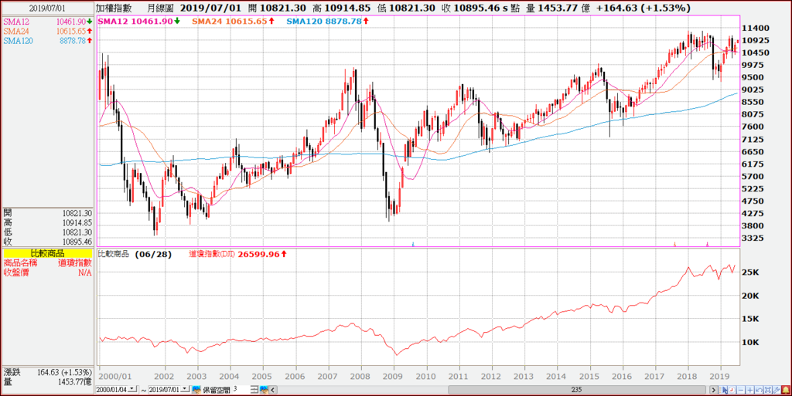The height and width of the screenshot is (396, 792).
Task: Click the yellow alert bell icon
Action: coord(786,390)
